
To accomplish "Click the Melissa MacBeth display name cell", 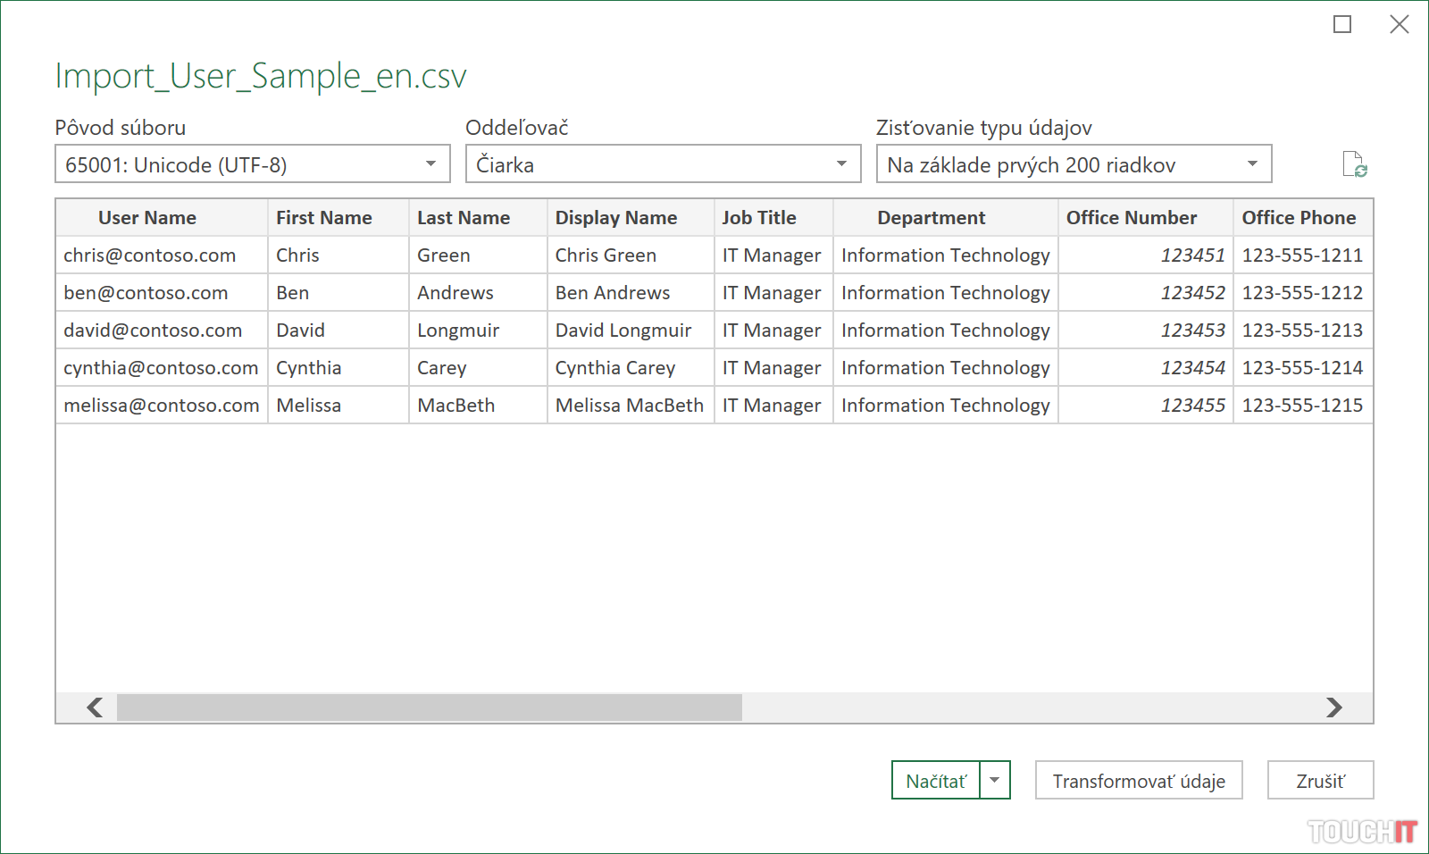I will point(629,406).
